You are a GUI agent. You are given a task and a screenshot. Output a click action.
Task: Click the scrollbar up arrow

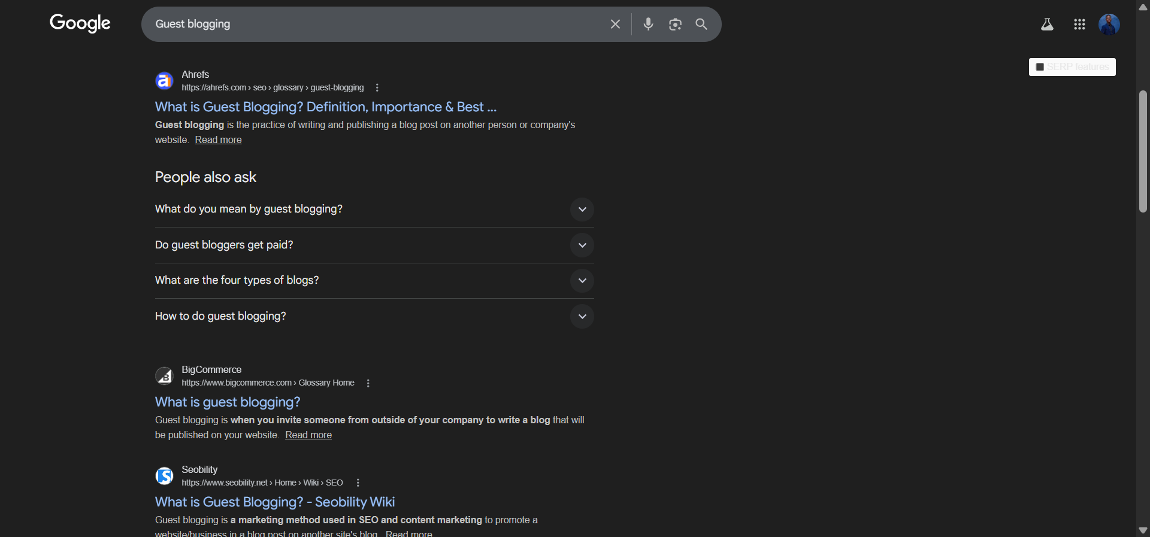[x=1143, y=7]
